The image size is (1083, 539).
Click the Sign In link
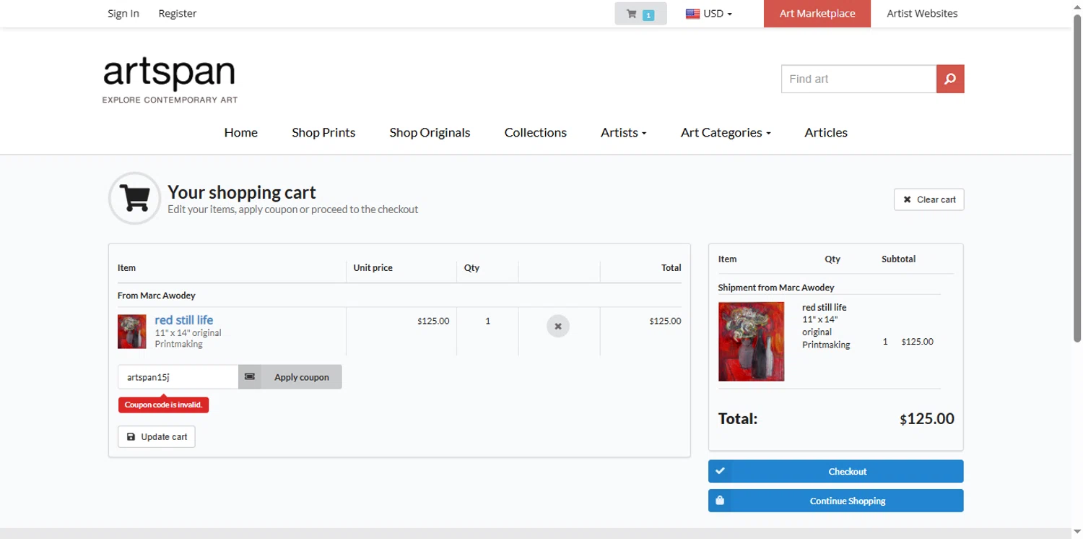point(123,14)
